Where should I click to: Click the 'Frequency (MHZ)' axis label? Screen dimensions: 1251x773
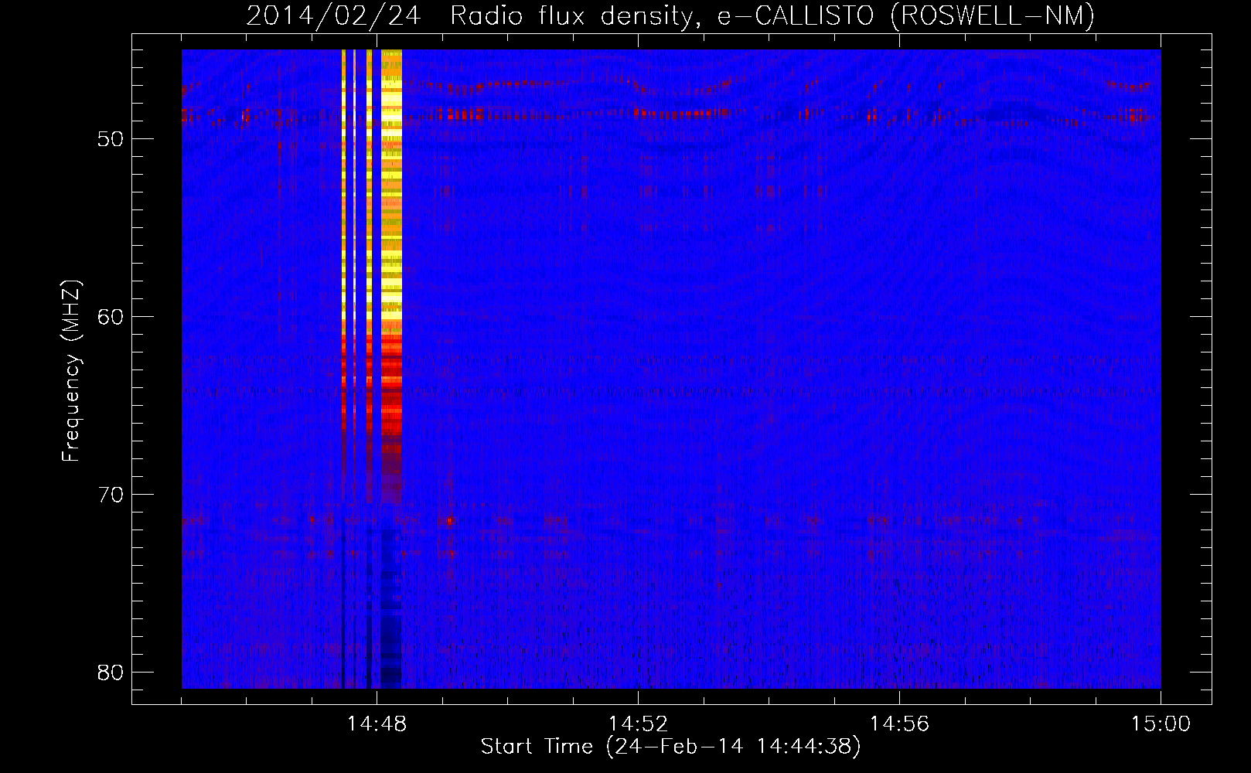[71, 371]
